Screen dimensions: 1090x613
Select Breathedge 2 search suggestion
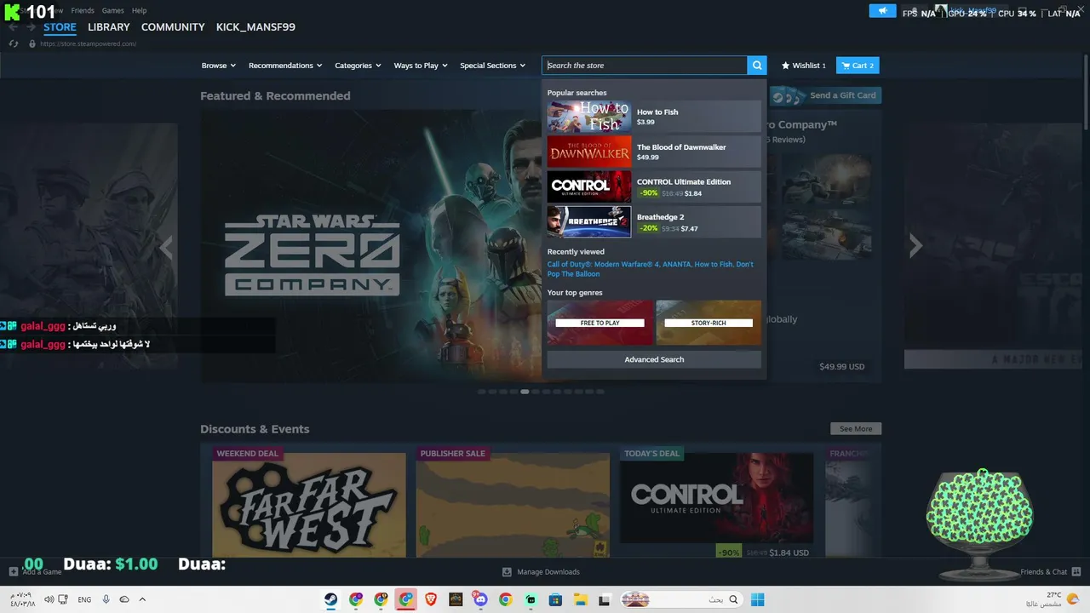(654, 221)
